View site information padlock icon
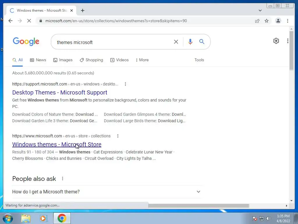298x224 pixels. [x=41, y=21]
